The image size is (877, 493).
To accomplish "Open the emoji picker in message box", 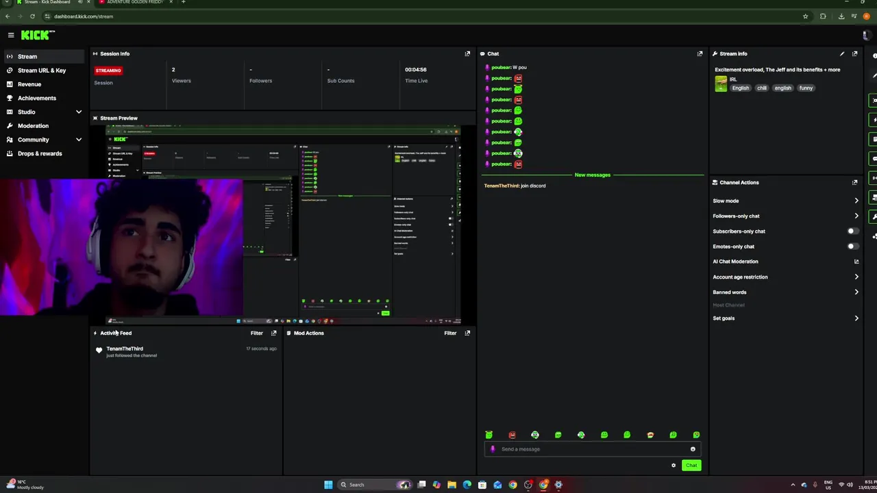I will (x=693, y=449).
